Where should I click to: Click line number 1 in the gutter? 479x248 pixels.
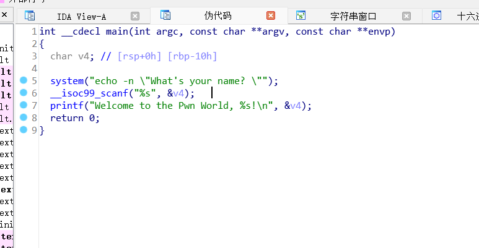tap(34, 32)
